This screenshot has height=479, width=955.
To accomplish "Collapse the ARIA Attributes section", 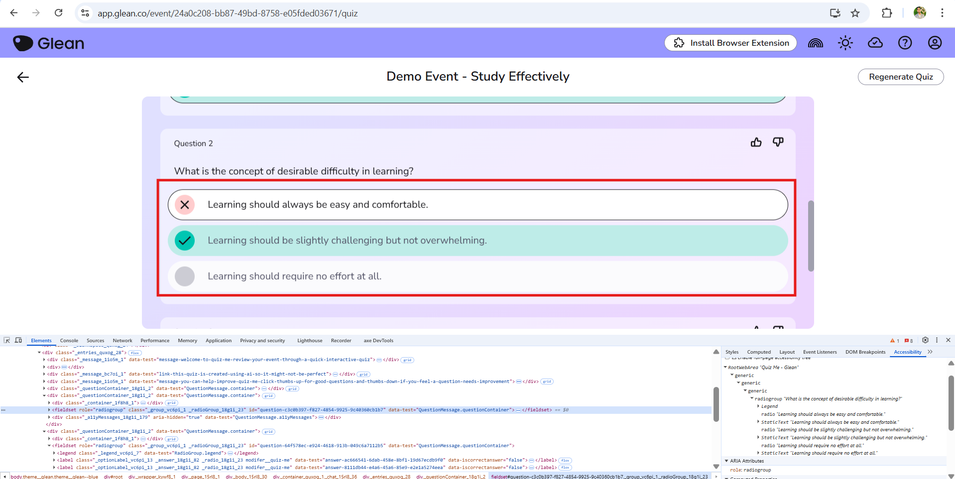I will pos(726,461).
